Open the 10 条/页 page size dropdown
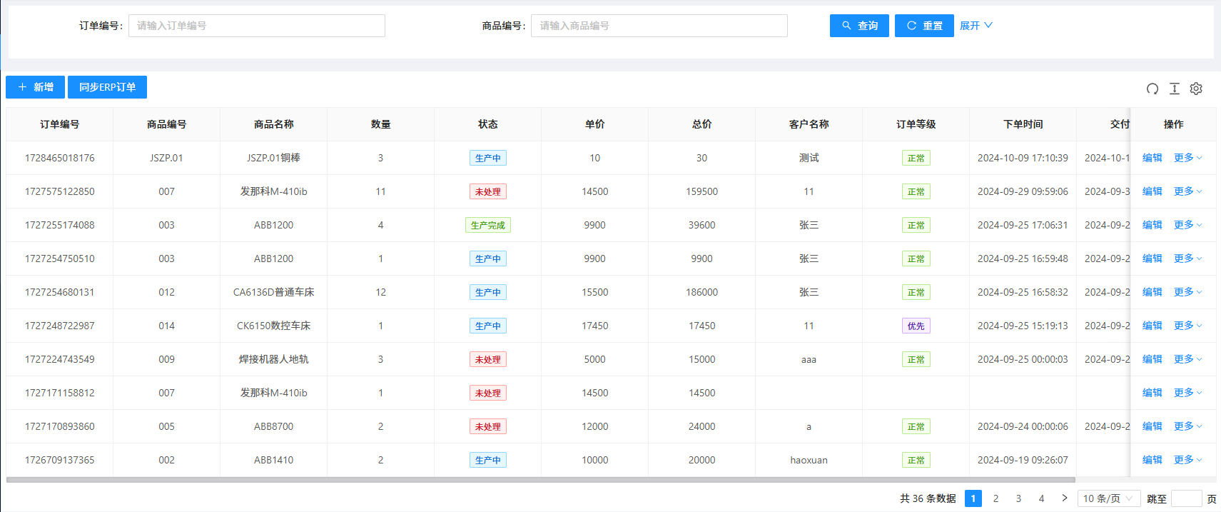1221x512 pixels. (1109, 498)
